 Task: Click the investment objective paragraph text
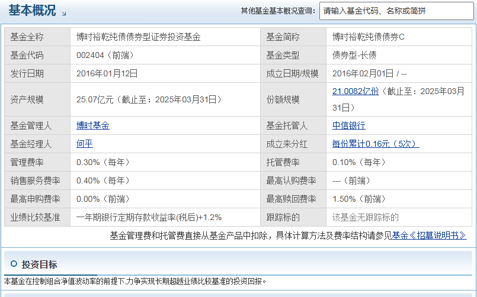click(x=135, y=281)
